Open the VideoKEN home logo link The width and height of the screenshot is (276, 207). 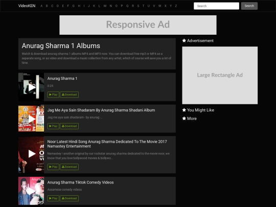pyautogui.click(x=27, y=6)
